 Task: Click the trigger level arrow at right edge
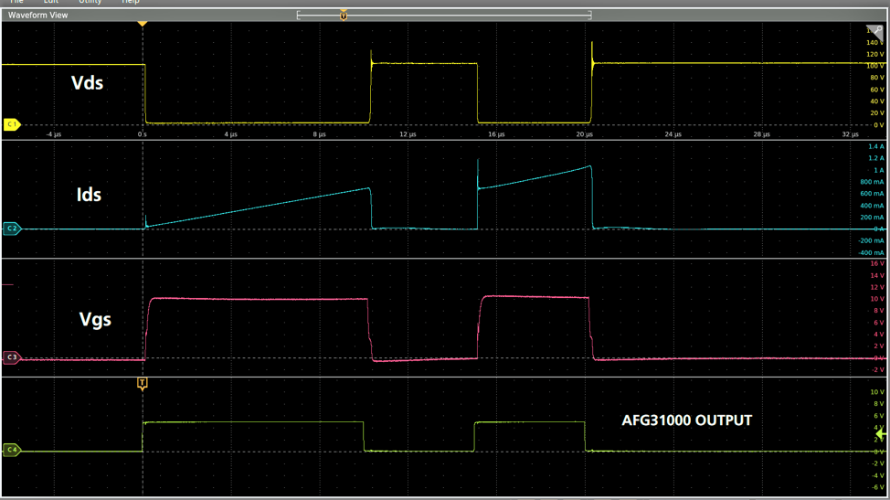tap(881, 434)
